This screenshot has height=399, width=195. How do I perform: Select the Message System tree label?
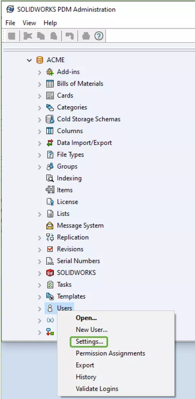80,225
